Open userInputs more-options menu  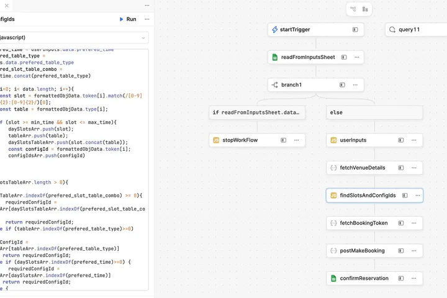click(x=413, y=140)
